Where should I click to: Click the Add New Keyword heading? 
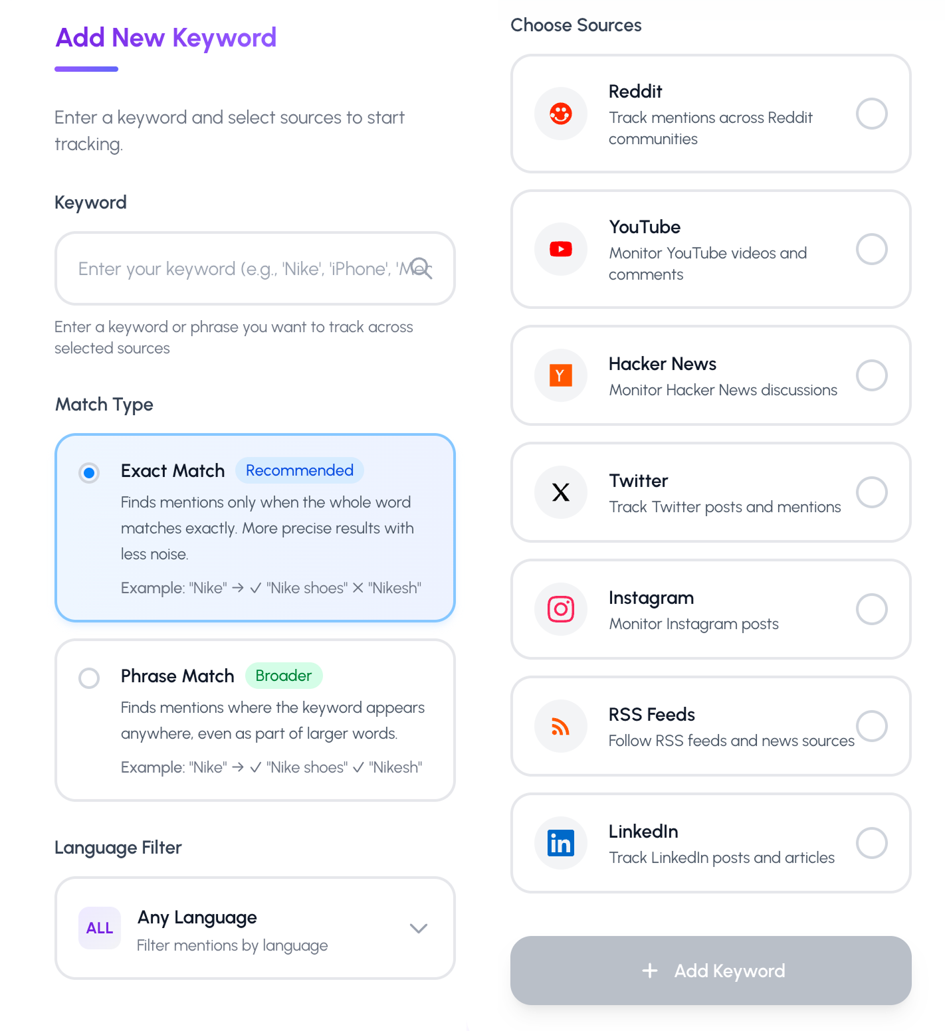point(165,38)
